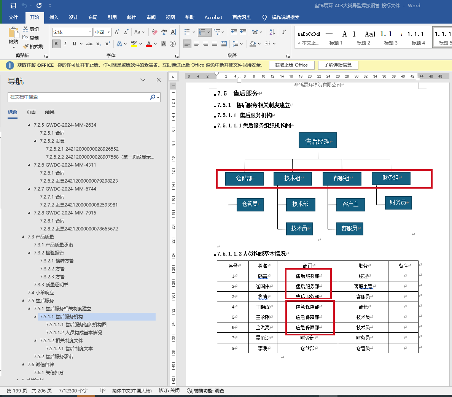Open the 文件 (File) menu
The height and width of the screenshot is (397, 452).
pos(13,17)
